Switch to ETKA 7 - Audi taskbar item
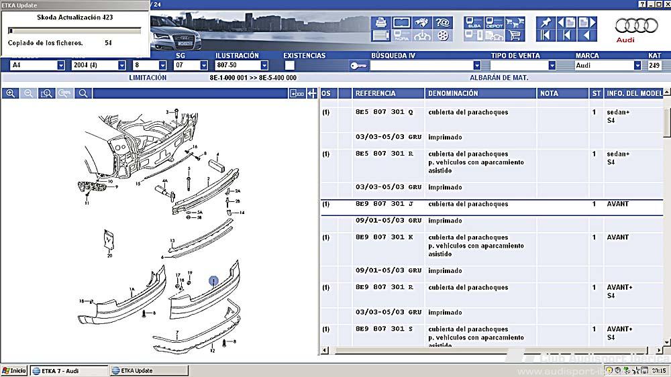This screenshot has width=671, height=377. (69, 371)
